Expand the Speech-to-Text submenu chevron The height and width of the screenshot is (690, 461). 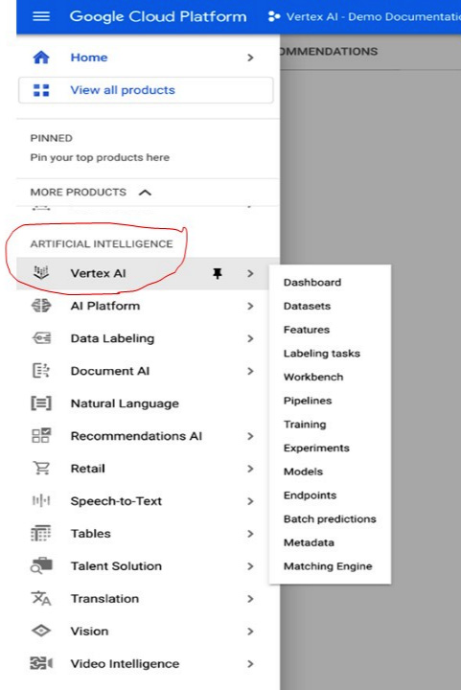250,501
